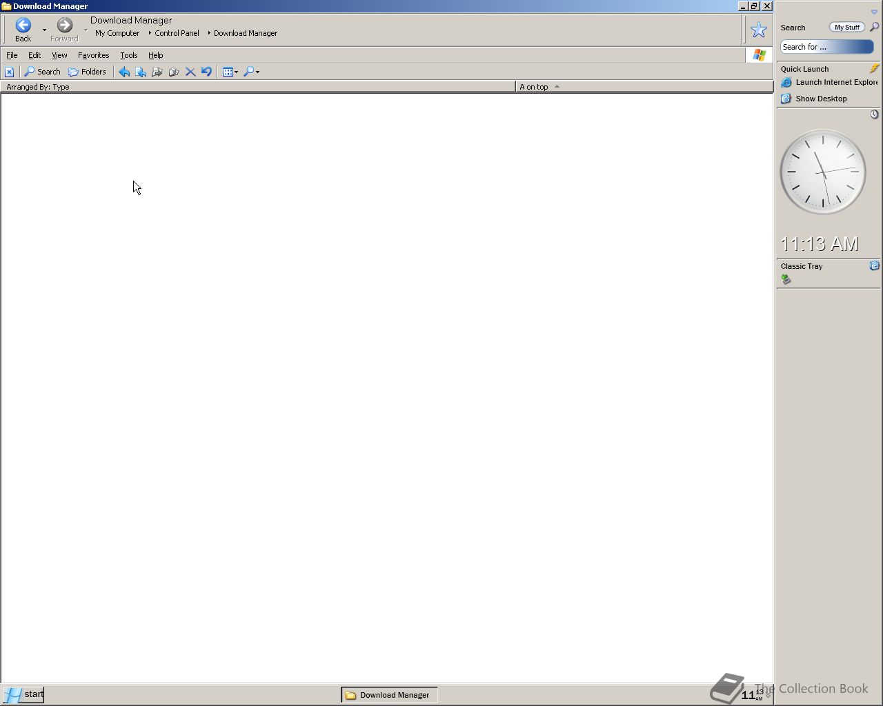Click the Search for... input field
The width and height of the screenshot is (883, 706).
827,47
